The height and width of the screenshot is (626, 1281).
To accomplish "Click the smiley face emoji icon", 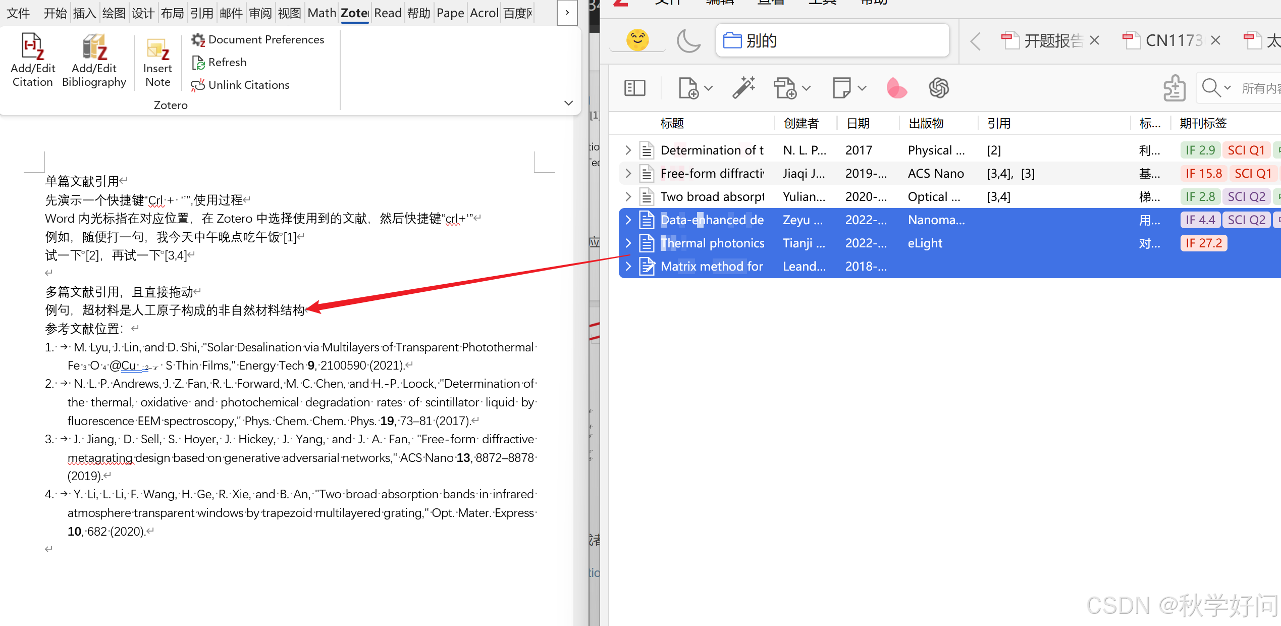I will 637,40.
